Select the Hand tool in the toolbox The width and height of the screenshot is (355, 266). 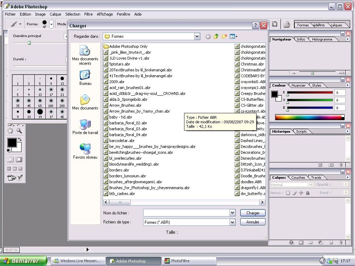coord(10,131)
